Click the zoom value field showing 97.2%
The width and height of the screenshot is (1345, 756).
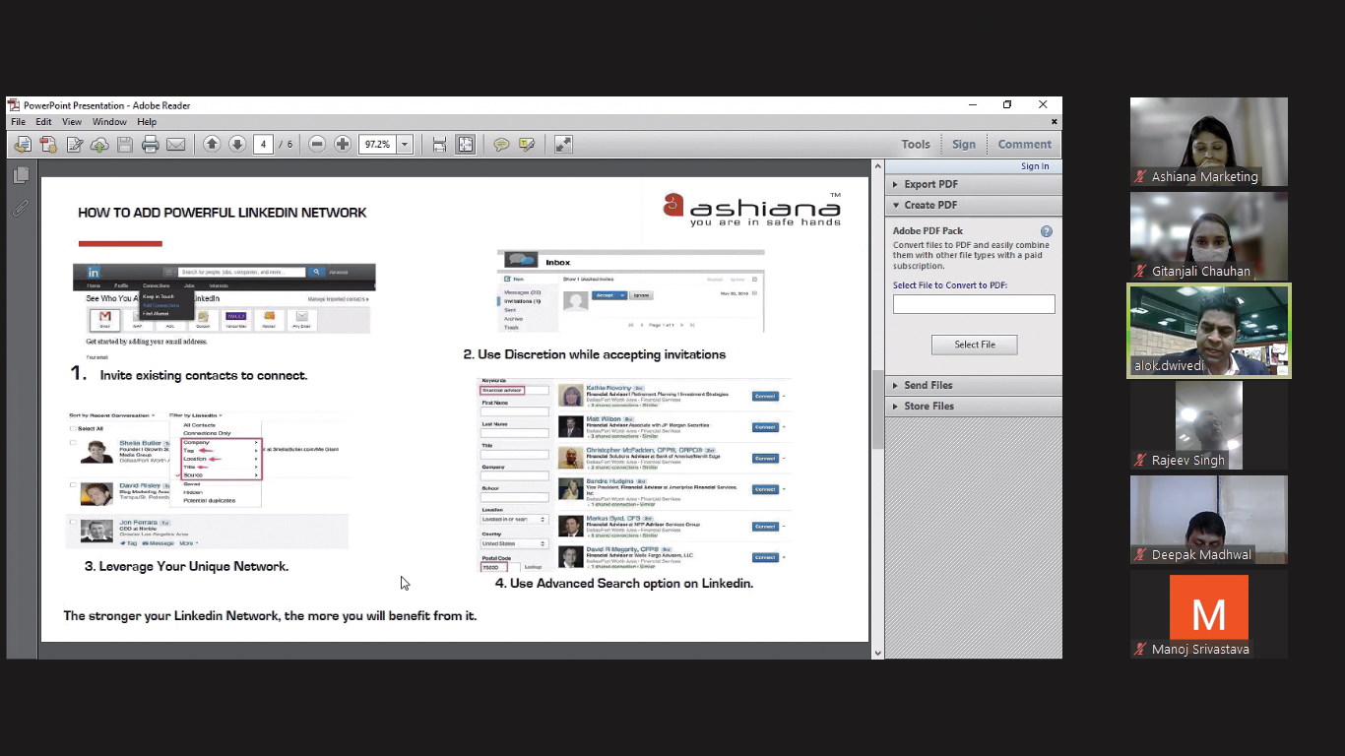click(378, 145)
